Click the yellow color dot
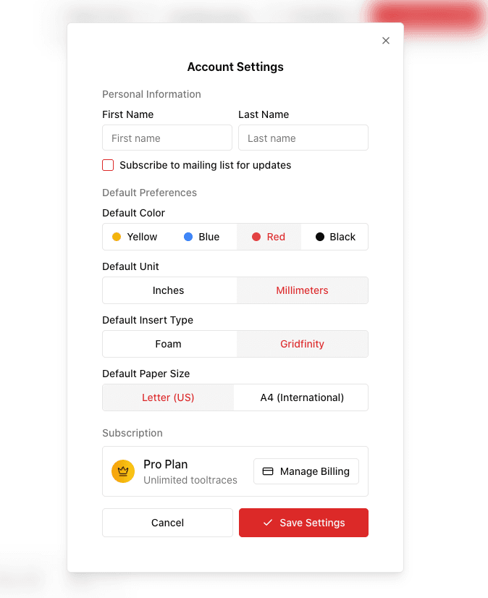Screen dimensions: 488x598 117,237
